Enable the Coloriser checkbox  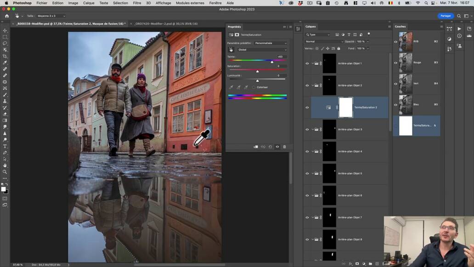[x=254, y=87]
